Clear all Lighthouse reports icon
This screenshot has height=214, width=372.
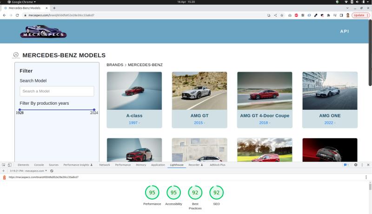point(52,171)
